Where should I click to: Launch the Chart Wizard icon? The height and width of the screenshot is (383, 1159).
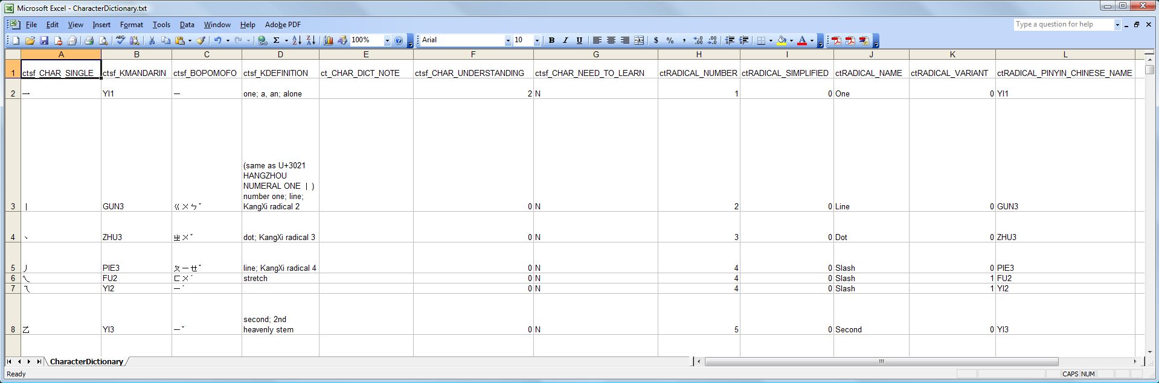[329, 40]
